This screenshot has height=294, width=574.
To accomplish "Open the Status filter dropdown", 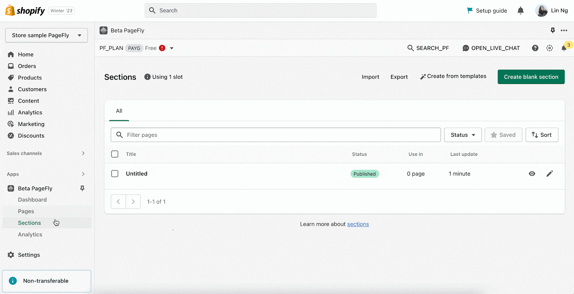I will point(463,135).
